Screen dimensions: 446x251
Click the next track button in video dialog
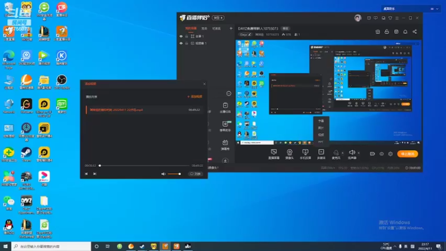point(95,174)
